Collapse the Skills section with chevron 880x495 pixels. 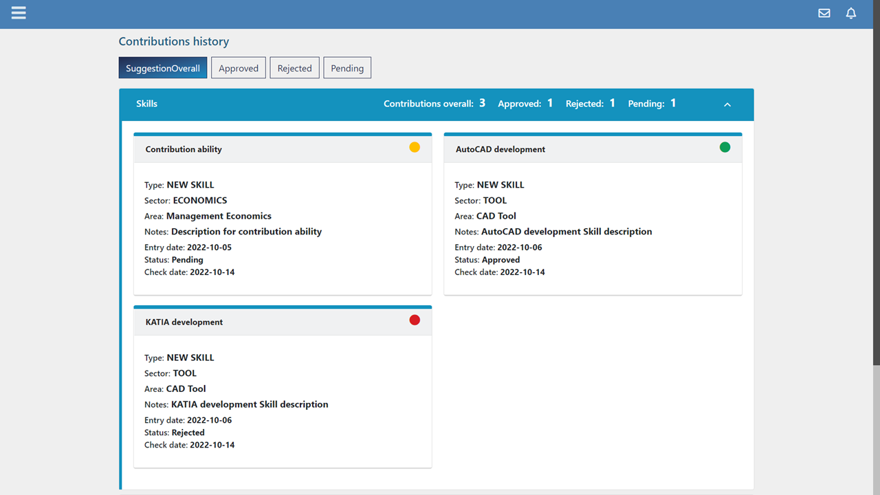click(727, 104)
